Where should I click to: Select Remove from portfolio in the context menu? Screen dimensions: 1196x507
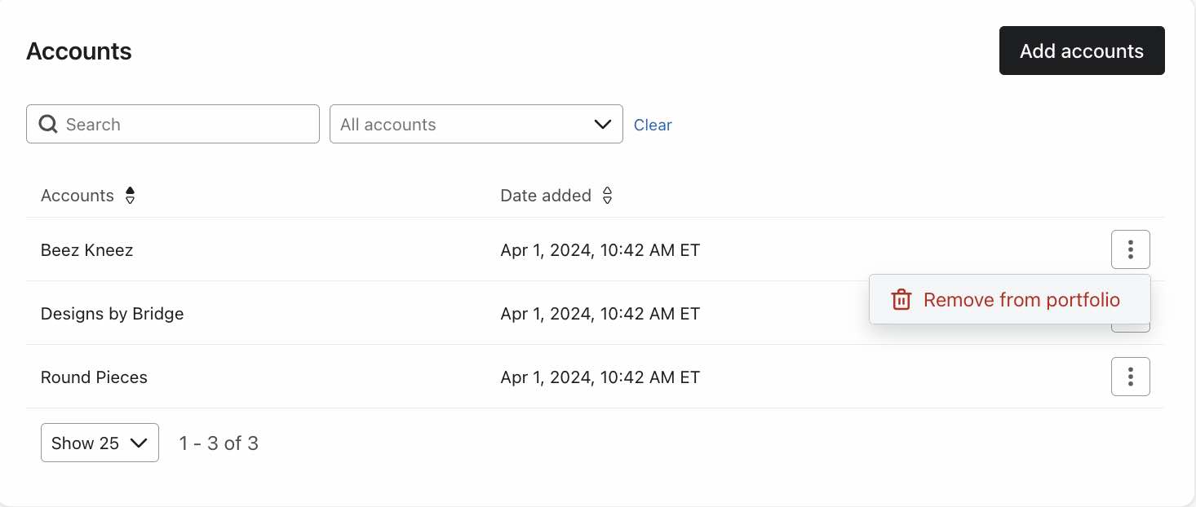[1021, 299]
